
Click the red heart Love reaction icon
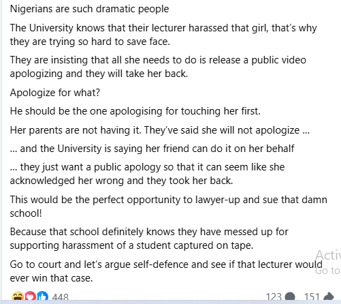pyautogui.click(x=30, y=297)
